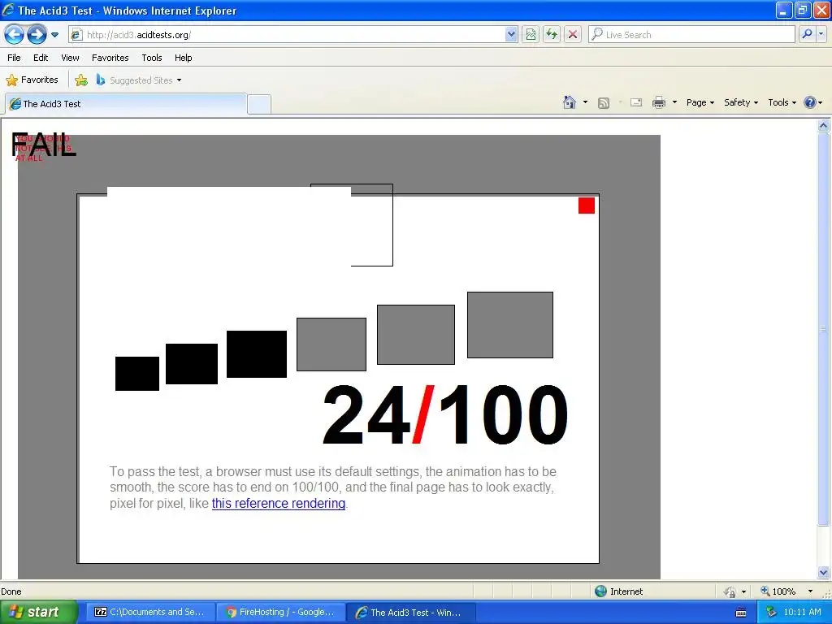Image resolution: width=832 pixels, height=624 pixels.
Task: Follow the 'this reference rendering' link
Action: tap(279, 503)
